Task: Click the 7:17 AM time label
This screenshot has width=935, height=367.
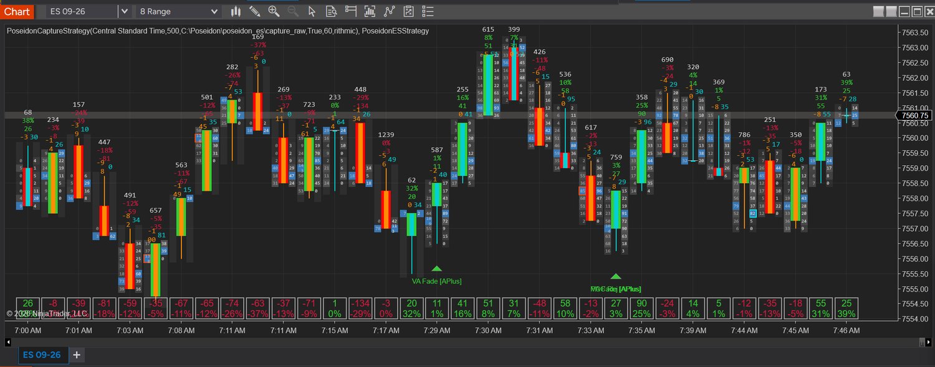Action: point(386,330)
